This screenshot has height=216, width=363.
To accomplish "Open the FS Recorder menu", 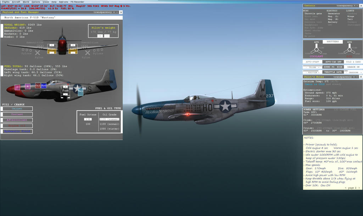I will pyautogui.click(x=77, y=2).
